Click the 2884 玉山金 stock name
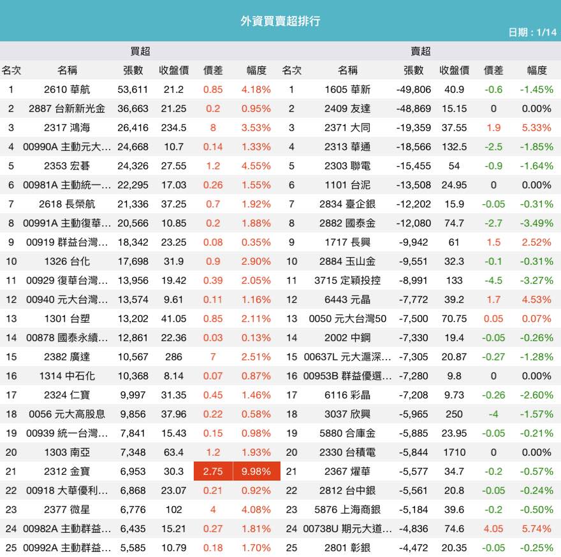Screen dimensions: 561x557 [x=347, y=261]
